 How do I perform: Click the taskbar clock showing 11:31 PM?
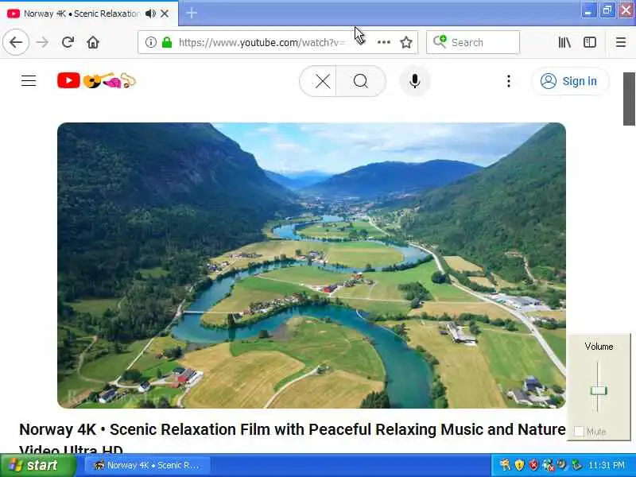[607, 465]
